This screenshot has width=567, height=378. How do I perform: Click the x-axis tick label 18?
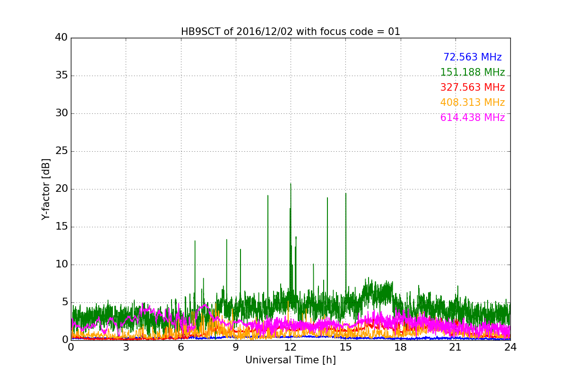pos(401,347)
